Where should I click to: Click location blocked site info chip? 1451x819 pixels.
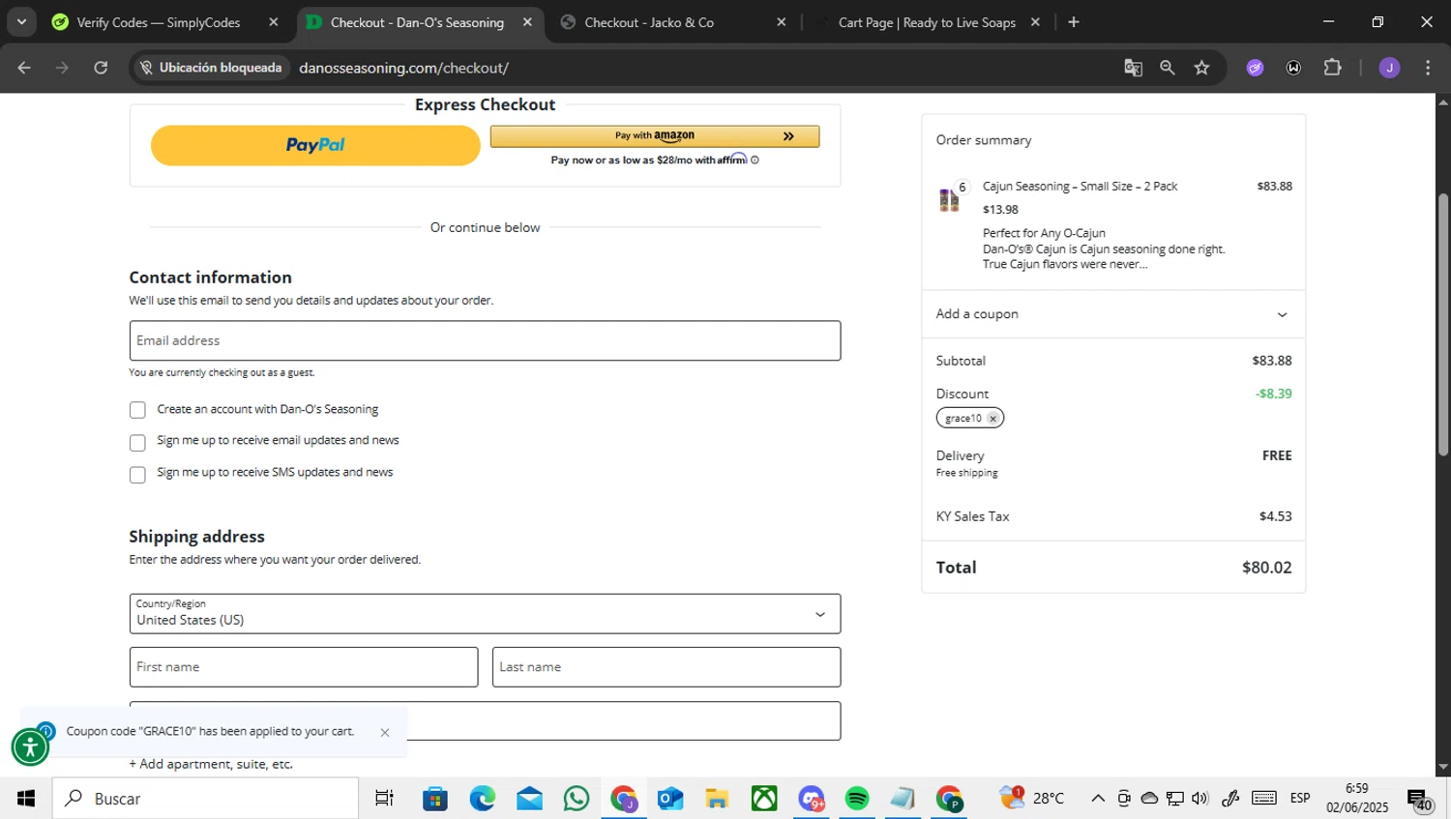point(211,68)
